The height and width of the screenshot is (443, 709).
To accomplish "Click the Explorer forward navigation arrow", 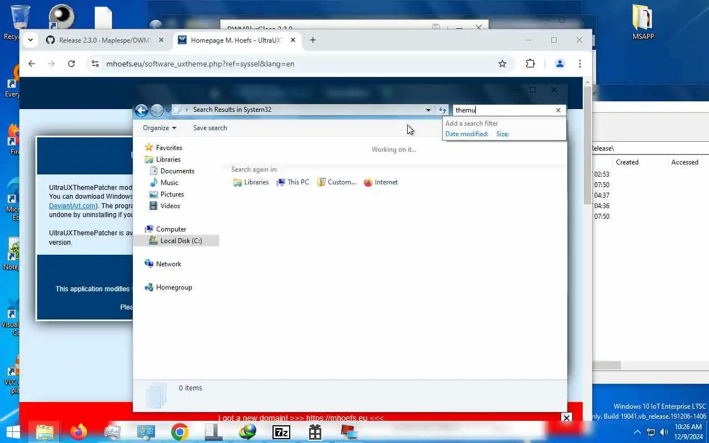I will 157,110.
